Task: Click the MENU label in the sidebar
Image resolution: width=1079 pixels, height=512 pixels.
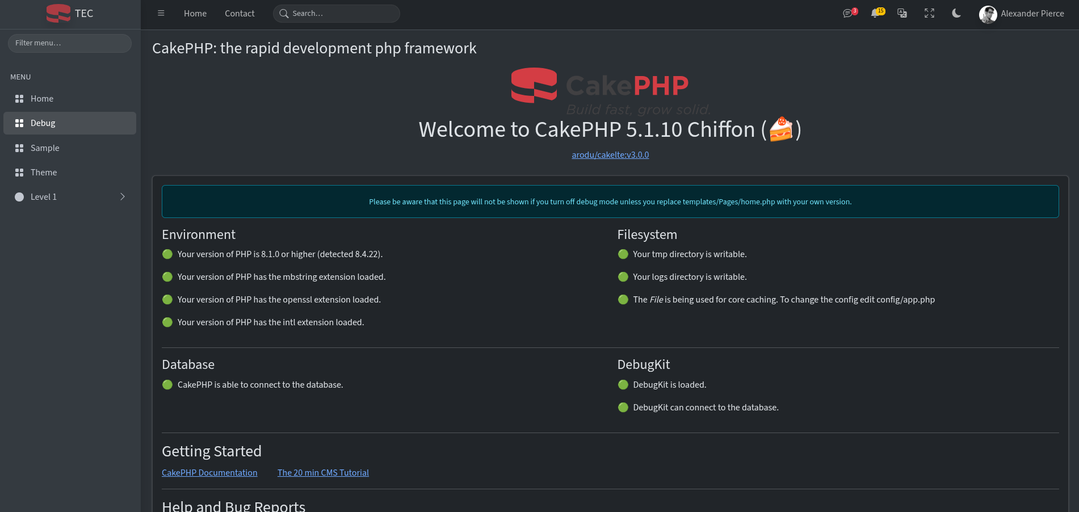Action: tap(20, 77)
